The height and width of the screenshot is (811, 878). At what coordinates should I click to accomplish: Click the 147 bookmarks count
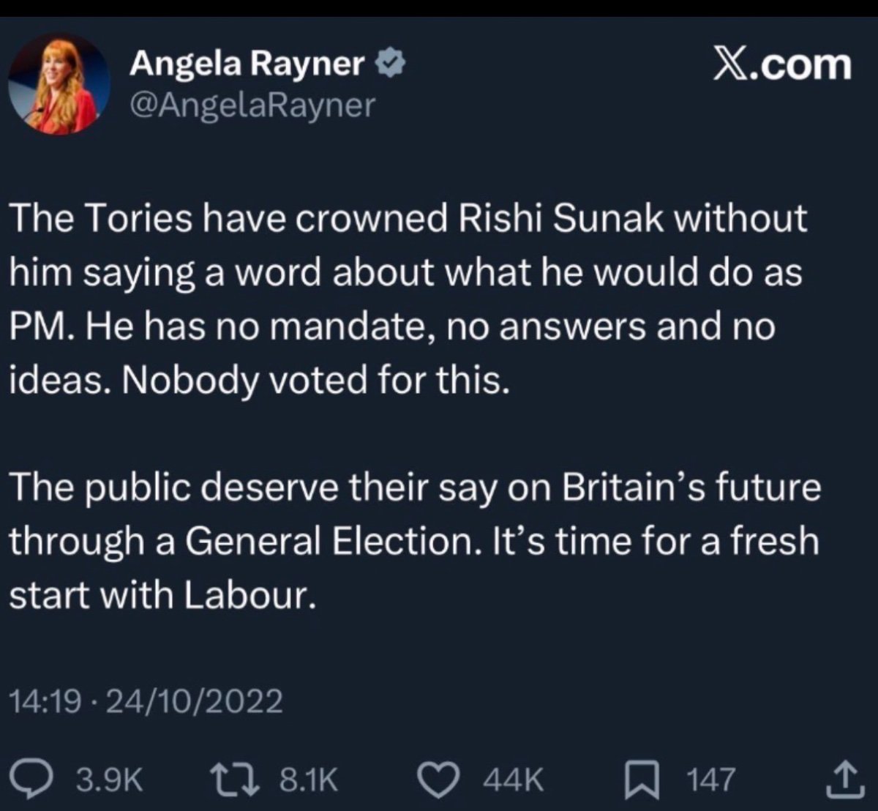(x=710, y=779)
